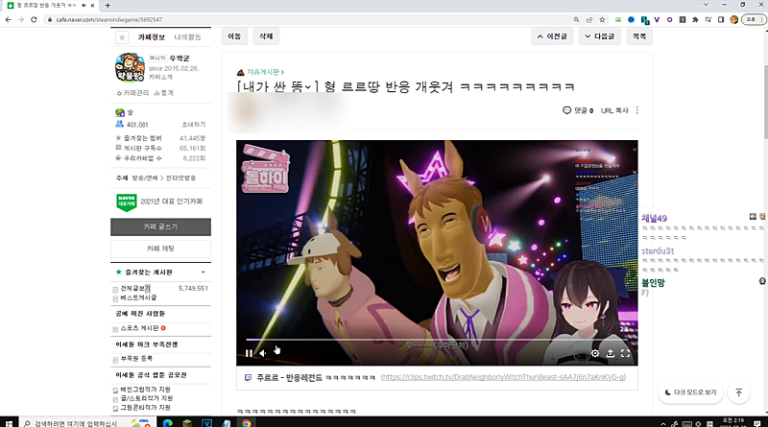The image size is (768, 427).
Task: Jump to top with the up-arrow button
Action: pyautogui.click(x=738, y=392)
